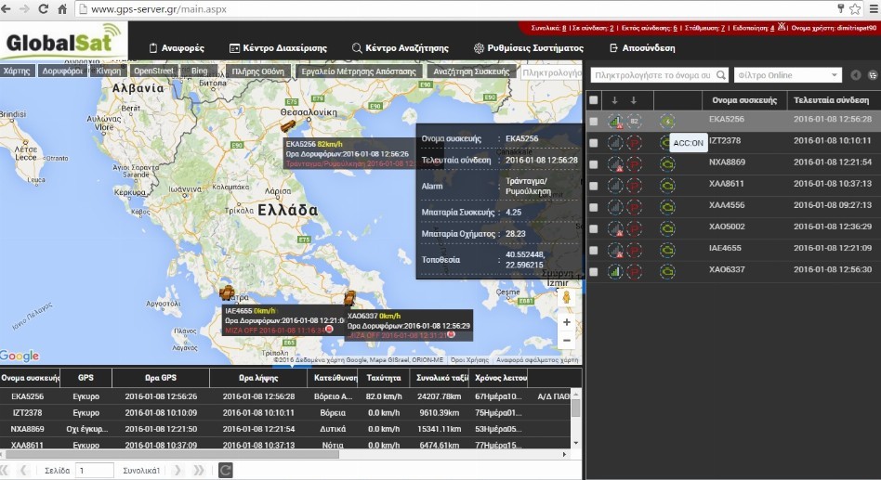The width and height of the screenshot is (881, 480).
Task: Check the NXA8869 device checkbox
Action: point(593,164)
